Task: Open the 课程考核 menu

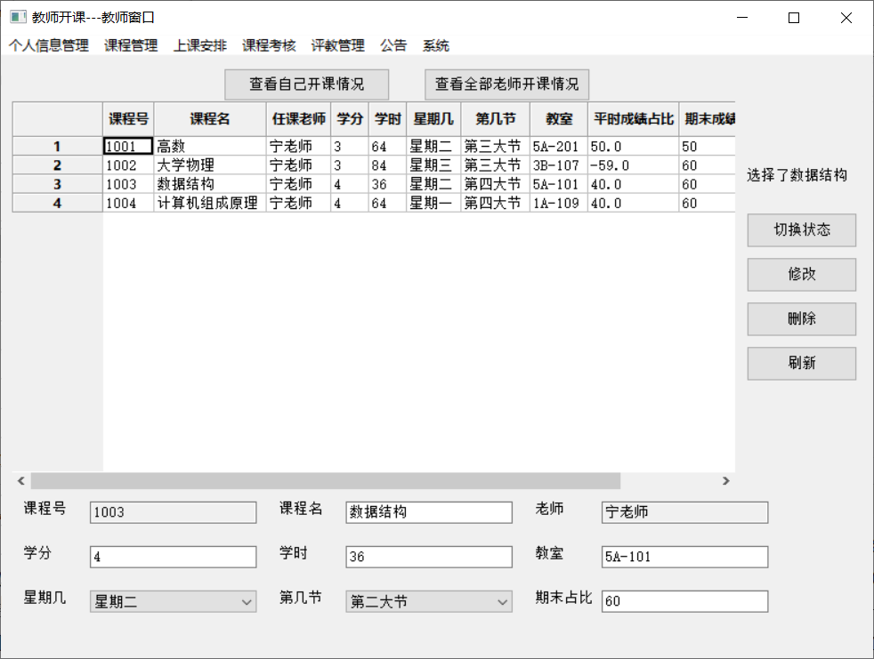Action: pyautogui.click(x=269, y=45)
